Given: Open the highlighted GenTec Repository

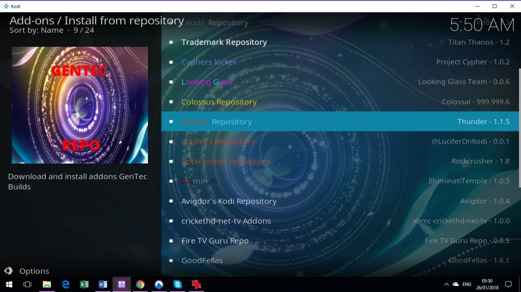Looking at the screenshot, I should tap(340, 122).
